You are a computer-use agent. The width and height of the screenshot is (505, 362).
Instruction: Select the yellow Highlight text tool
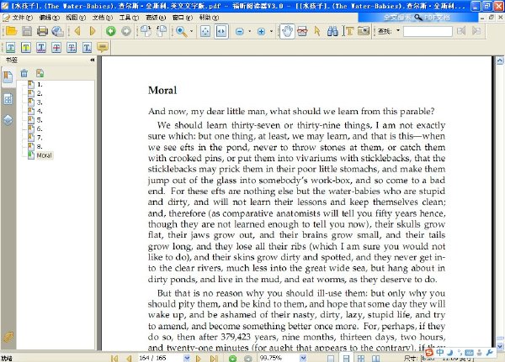pyautogui.click(x=26, y=48)
